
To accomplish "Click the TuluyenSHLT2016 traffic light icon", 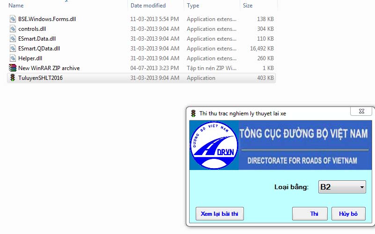I will pyautogui.click(x=13, y=78).
